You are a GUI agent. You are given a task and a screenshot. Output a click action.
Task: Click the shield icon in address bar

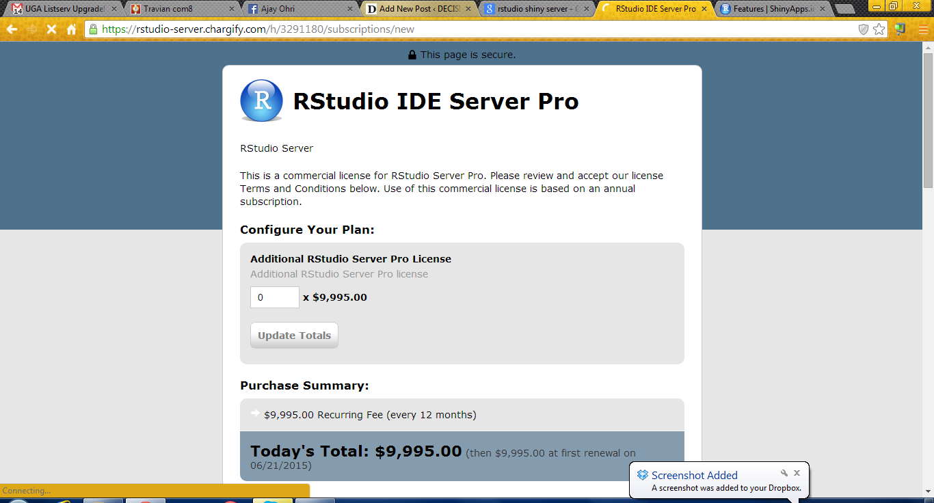[864, 29]
